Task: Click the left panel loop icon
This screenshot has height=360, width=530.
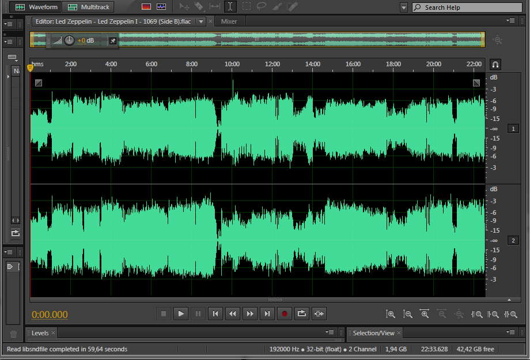Action: click(x=16, y=233)
